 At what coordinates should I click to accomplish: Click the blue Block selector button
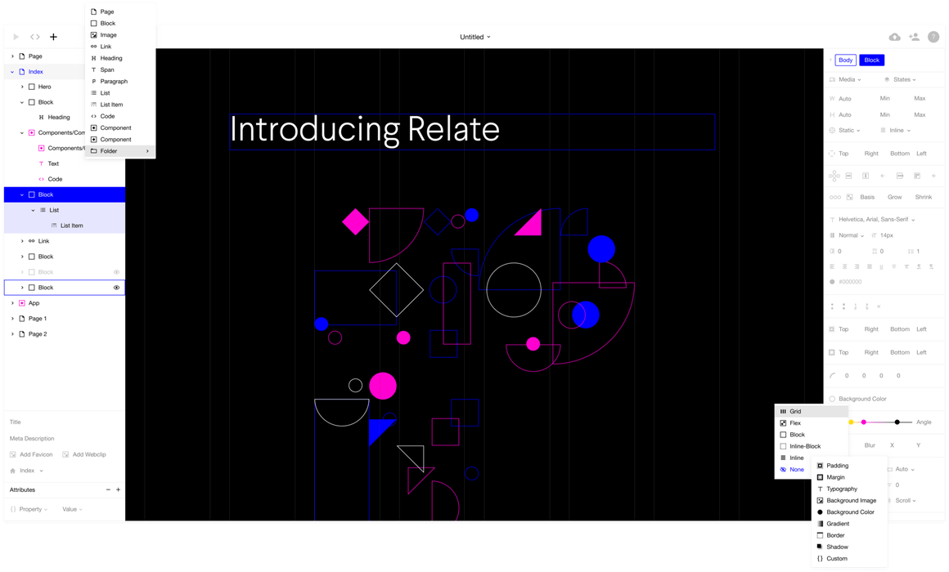(x=871, y=60)
